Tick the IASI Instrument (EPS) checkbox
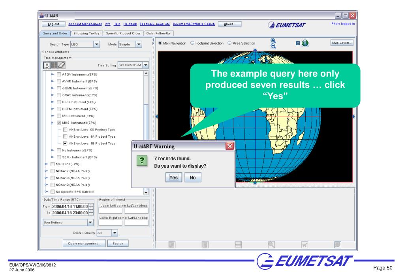 [x=59, y=116]
